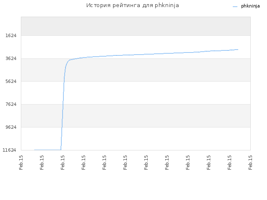Select the 3624 y-axis label

click(11, 58)
